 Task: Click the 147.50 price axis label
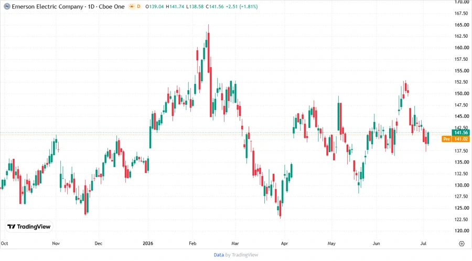(x=462, y=105)
